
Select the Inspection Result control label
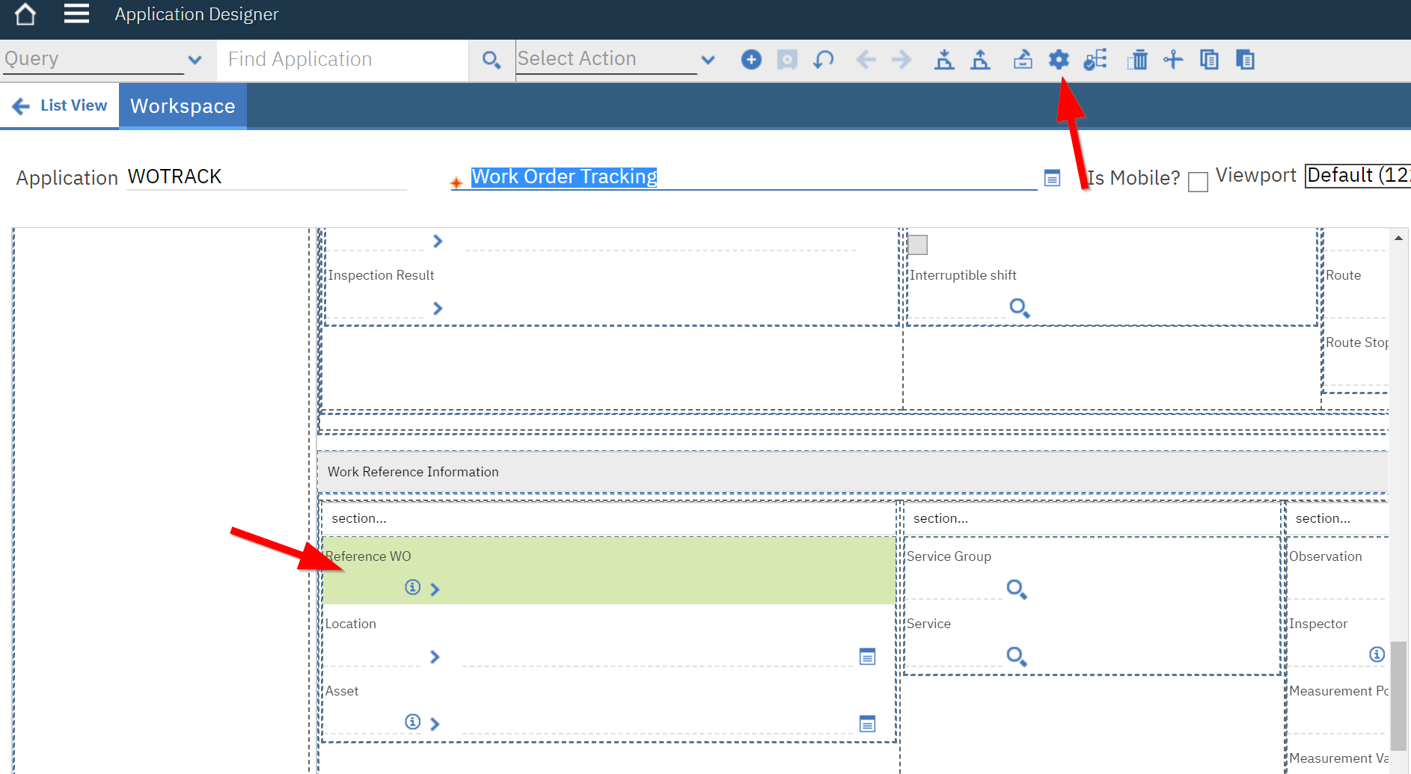381,275
